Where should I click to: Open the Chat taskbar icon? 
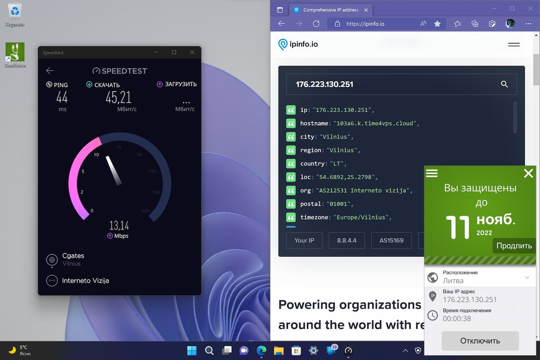click(244, 350)
